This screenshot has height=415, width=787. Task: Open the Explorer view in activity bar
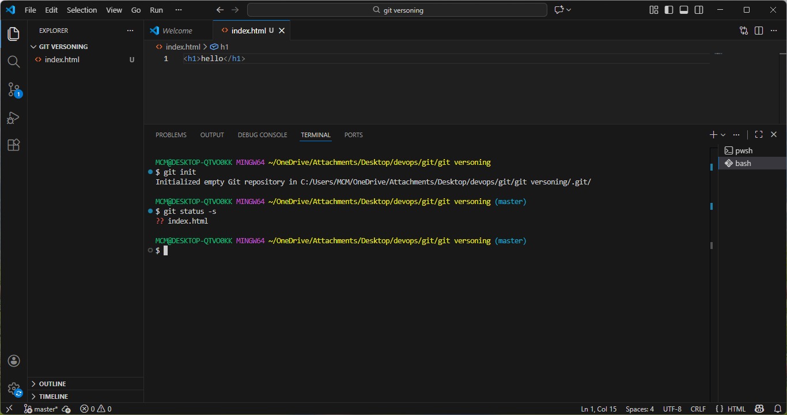pyautogui.click(x=14, y=34)
